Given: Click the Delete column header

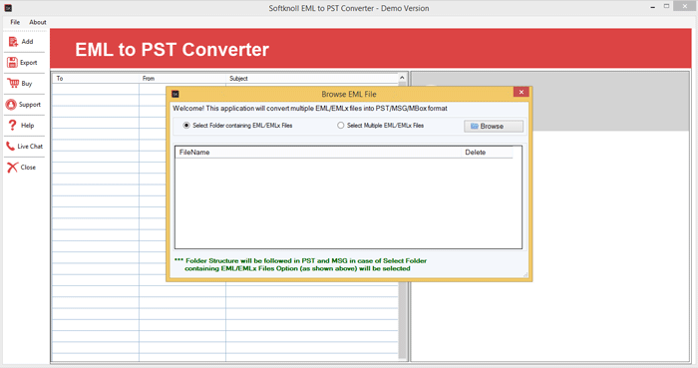Looking at the screenshot, I should (487, 153).
